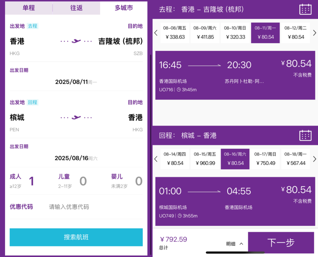This screenshot has height=257, width=318.
Task: Click the scrollbar beside the search form
Action: [151, 154]
